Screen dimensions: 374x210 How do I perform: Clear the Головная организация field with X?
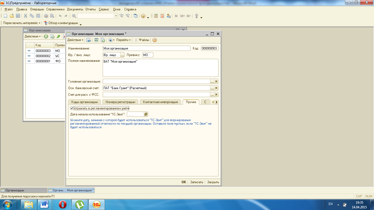pos(216,81)
